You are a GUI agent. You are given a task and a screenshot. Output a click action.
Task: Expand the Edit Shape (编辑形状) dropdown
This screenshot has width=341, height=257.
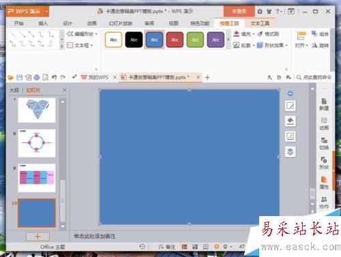[96, 34]
